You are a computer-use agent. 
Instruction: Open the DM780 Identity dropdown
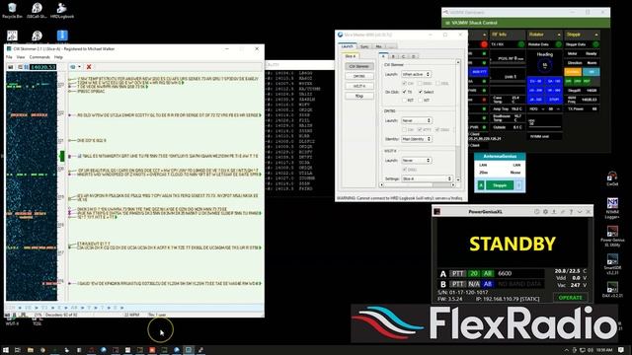pos(417,139)
